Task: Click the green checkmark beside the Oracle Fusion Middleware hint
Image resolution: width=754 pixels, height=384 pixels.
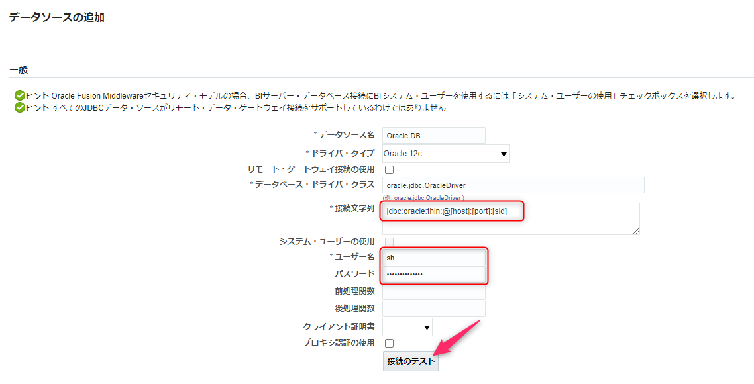Action: pyautogui.click(x=20, y=95)
